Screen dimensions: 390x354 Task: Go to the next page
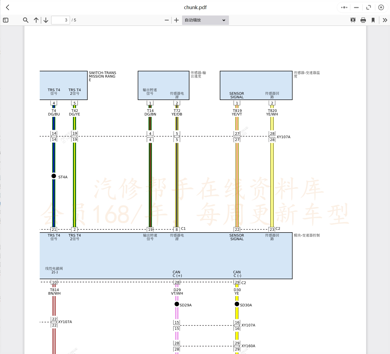46,20
